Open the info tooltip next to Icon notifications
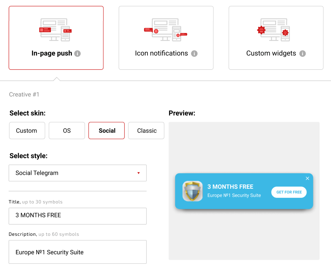This screenshot has width=331, height=270. pyautogui.click(x=194, y=54)
